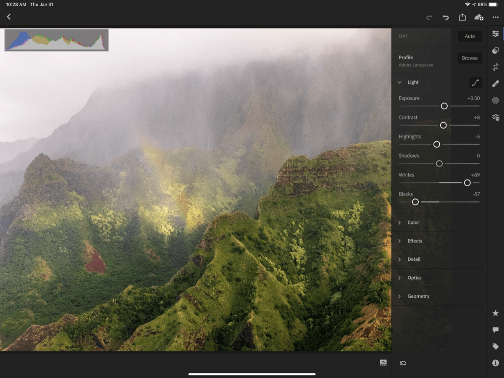
Task: Expand the Effects section
Action: click(415, 241)
